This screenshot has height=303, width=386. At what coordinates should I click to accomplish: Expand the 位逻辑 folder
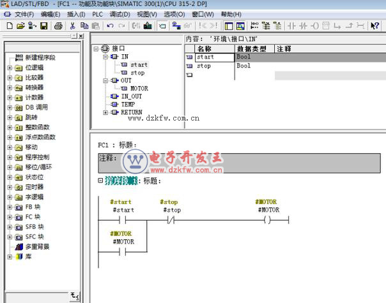10,68
